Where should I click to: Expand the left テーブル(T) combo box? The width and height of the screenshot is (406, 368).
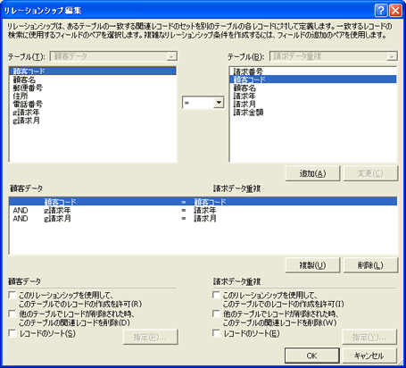(171, 56)
